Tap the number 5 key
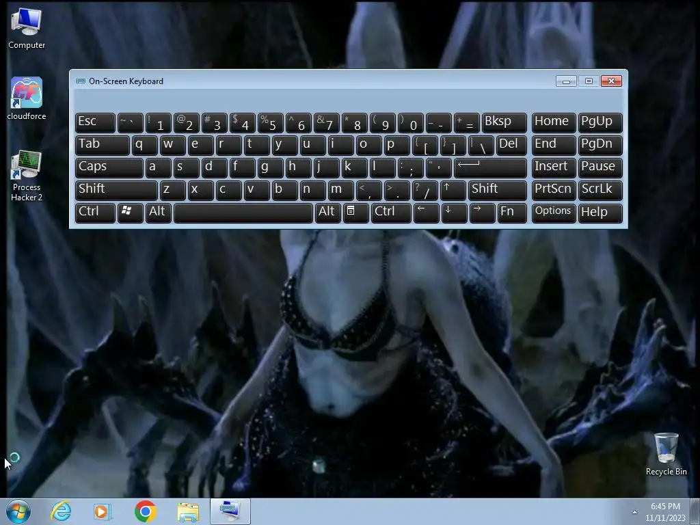This screenshot has height=525, width=700. pos(271,123)
